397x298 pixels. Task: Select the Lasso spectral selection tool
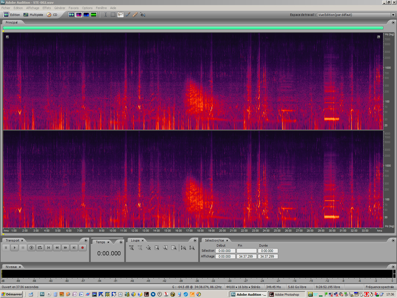click(x=120, y=14)
